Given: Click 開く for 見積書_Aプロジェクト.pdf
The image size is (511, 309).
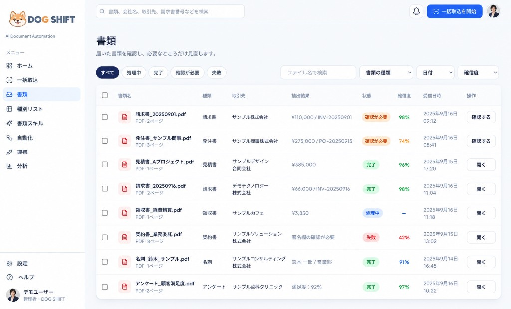Looking at the screenshot, I should [x=481, y=165].
